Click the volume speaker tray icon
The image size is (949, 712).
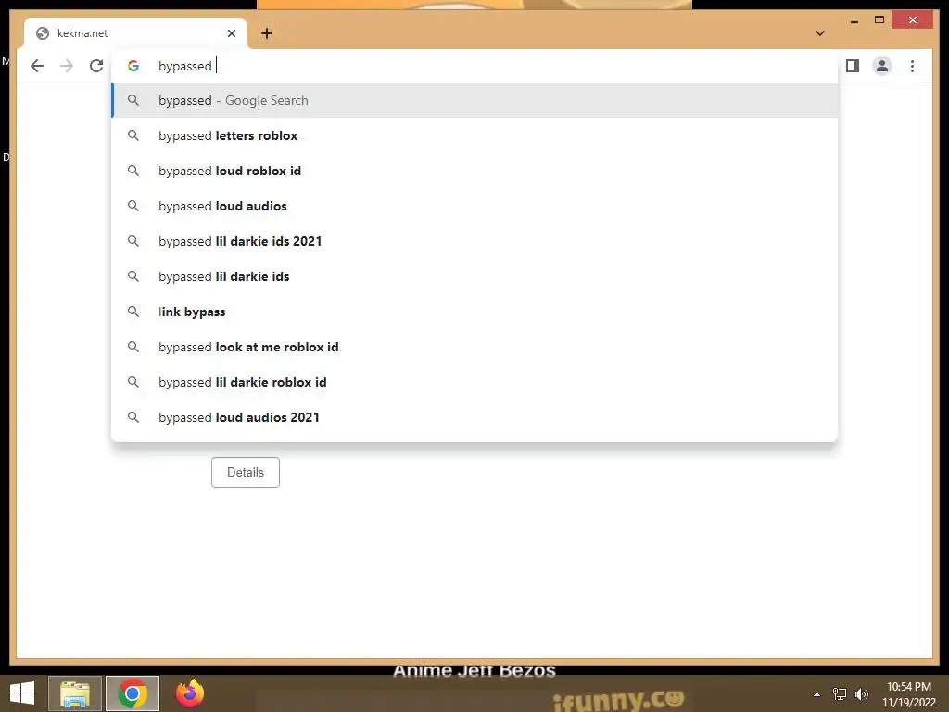pyautogui.click(x=862, y=694)
